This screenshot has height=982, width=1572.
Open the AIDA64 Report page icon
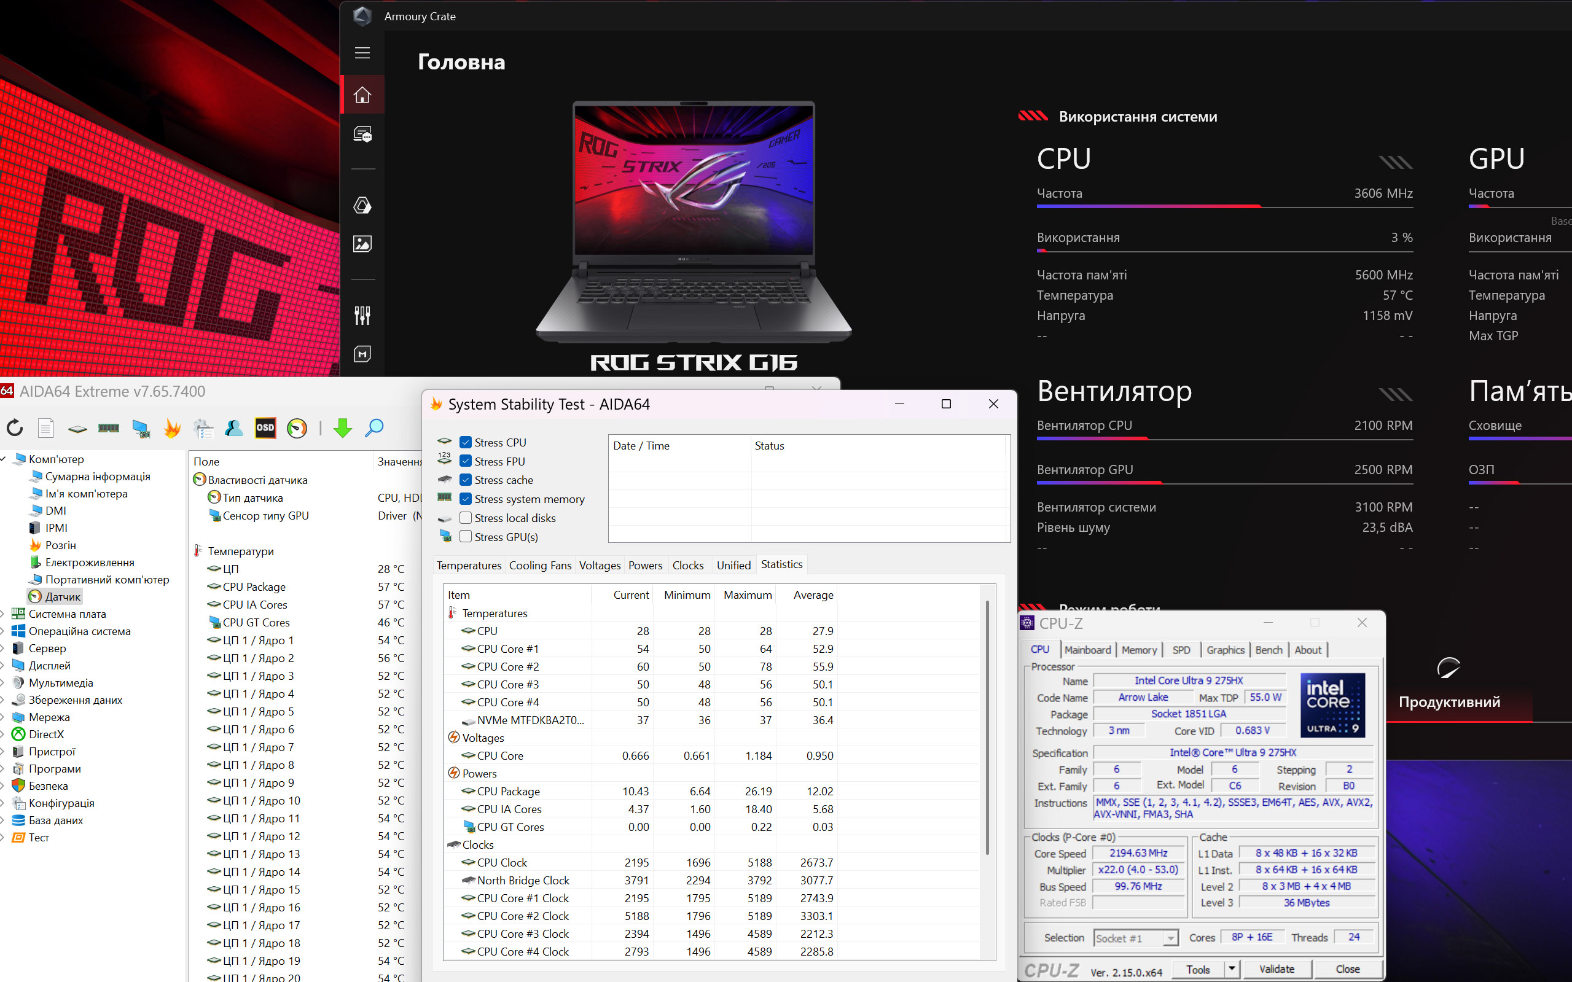(45, 428)
